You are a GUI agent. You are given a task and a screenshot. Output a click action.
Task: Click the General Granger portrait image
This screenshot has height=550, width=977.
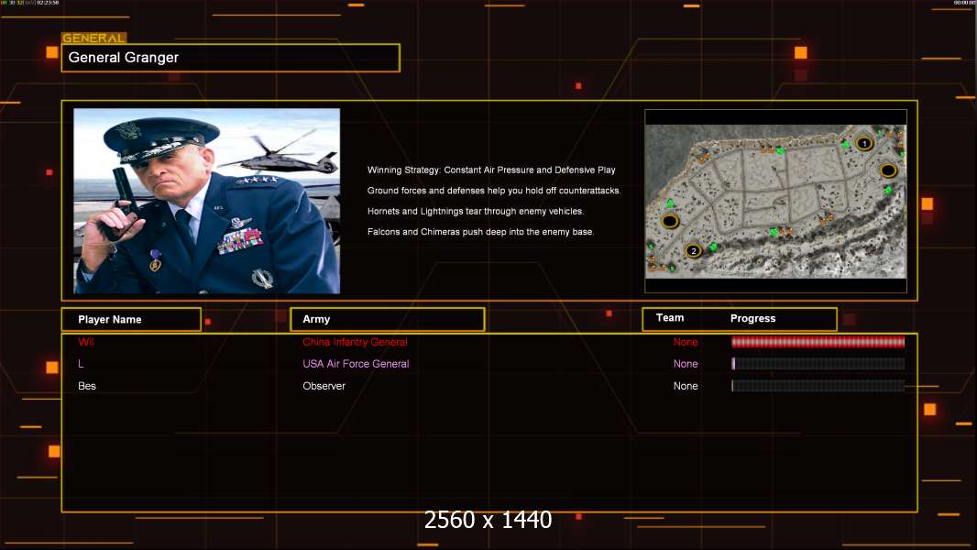[x=206, y=201]
